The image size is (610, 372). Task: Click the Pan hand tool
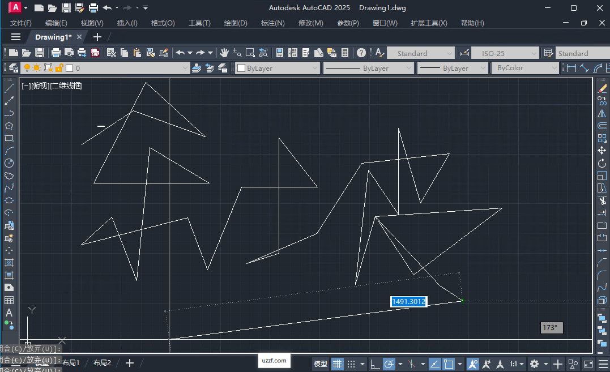click(x=224, y=53)
